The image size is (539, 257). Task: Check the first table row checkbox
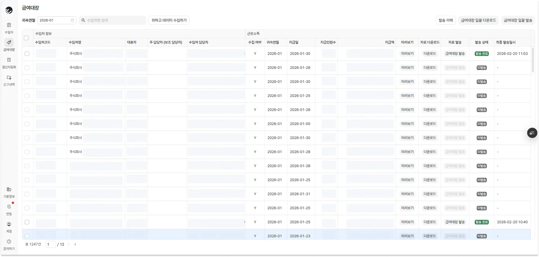click(x=27, y=54)
